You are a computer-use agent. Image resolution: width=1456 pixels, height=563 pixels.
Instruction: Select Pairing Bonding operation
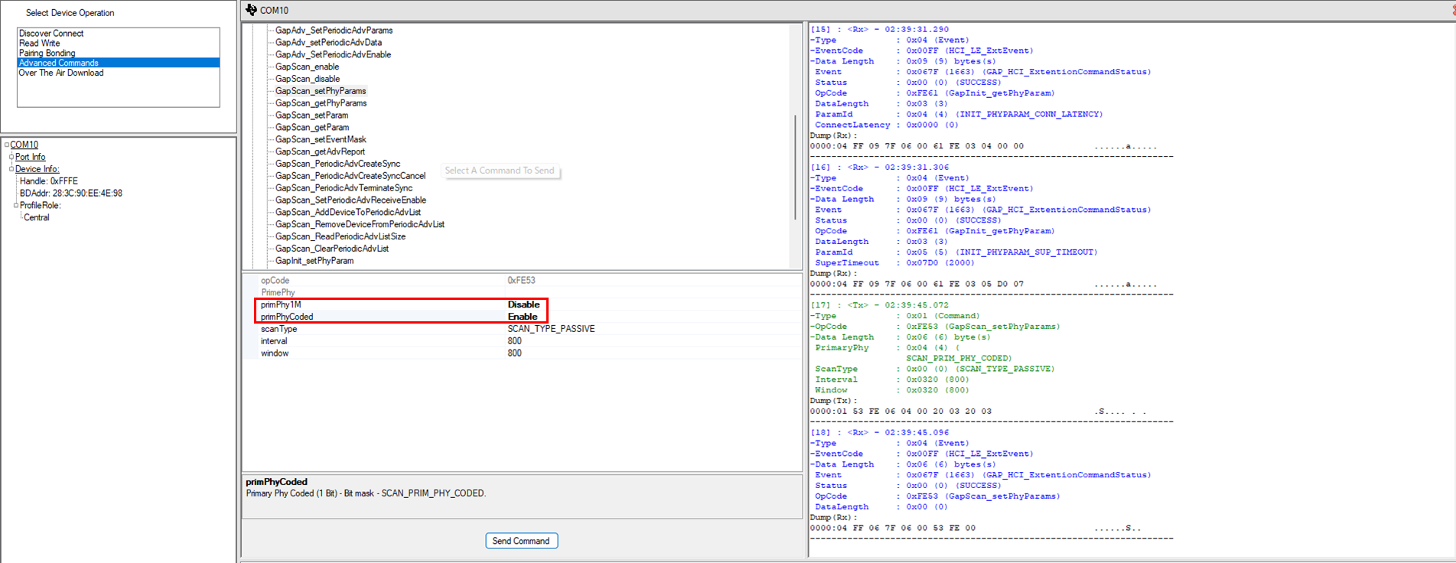(x=47, y=54)
